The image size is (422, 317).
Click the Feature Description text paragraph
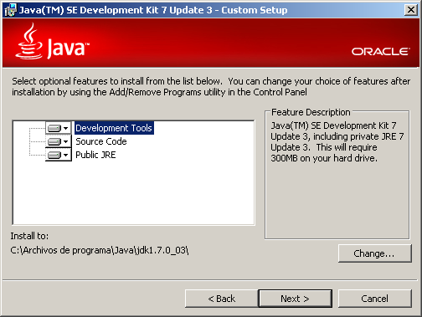coord(337,141)
